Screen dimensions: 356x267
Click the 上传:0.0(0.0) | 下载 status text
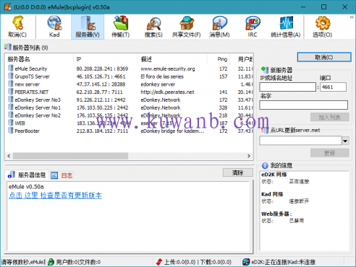click(x=198, y=262)
